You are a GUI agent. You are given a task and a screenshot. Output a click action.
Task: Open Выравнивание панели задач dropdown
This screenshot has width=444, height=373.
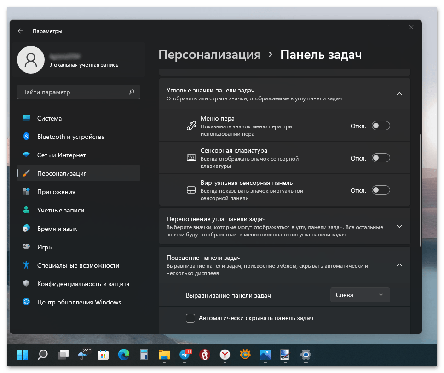[360, 295]
